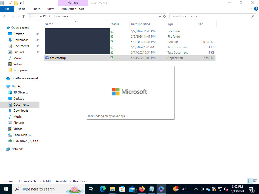Screen dimensions: 259x194
Task: Click the volume muted icon in system tray
Action: (226, 189)
